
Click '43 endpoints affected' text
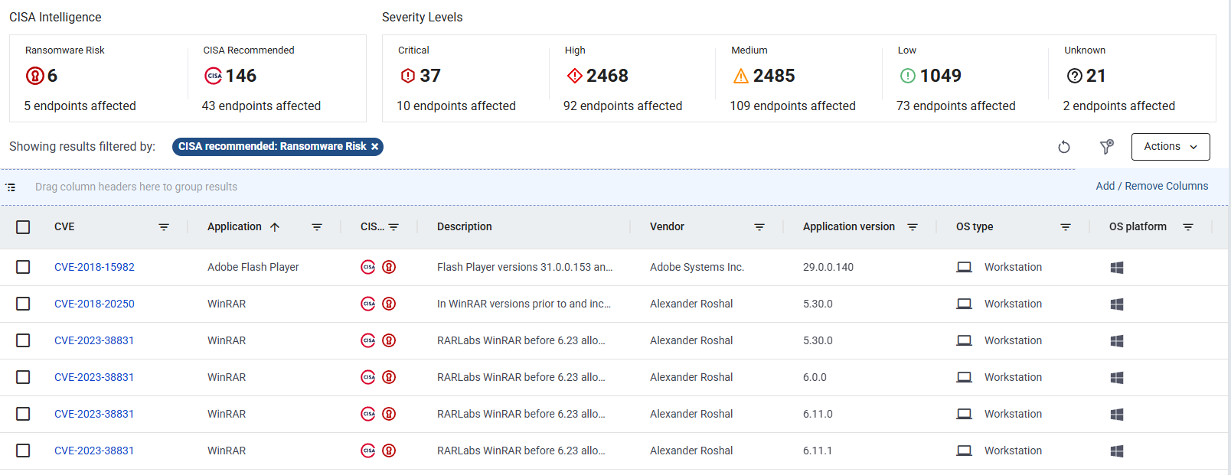point(261,106)
